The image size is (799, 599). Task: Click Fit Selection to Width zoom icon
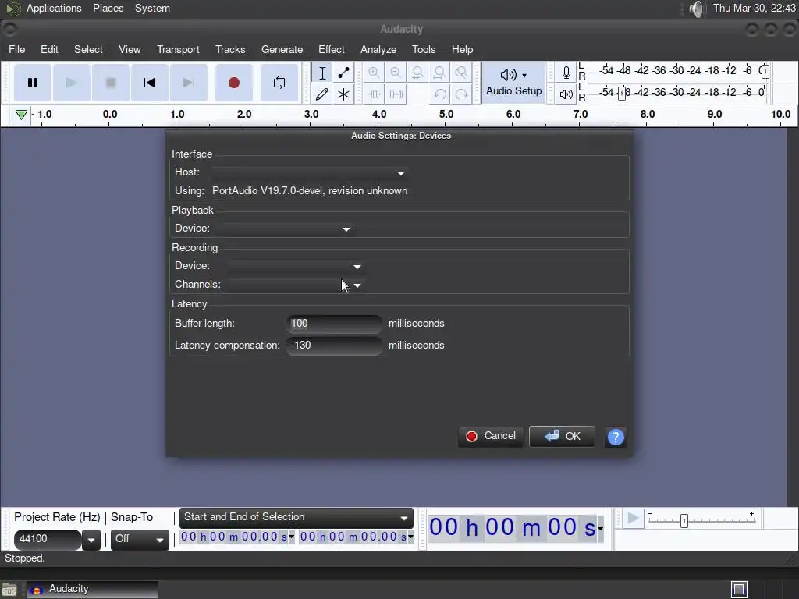coord(417,73)
